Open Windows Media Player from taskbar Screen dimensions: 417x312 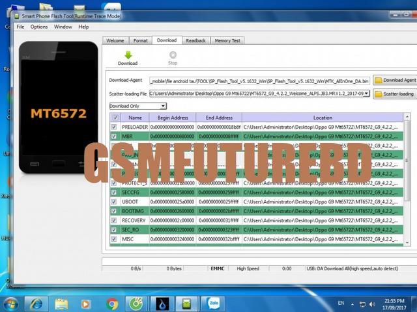pyautogui.click(x=85, y=304)
